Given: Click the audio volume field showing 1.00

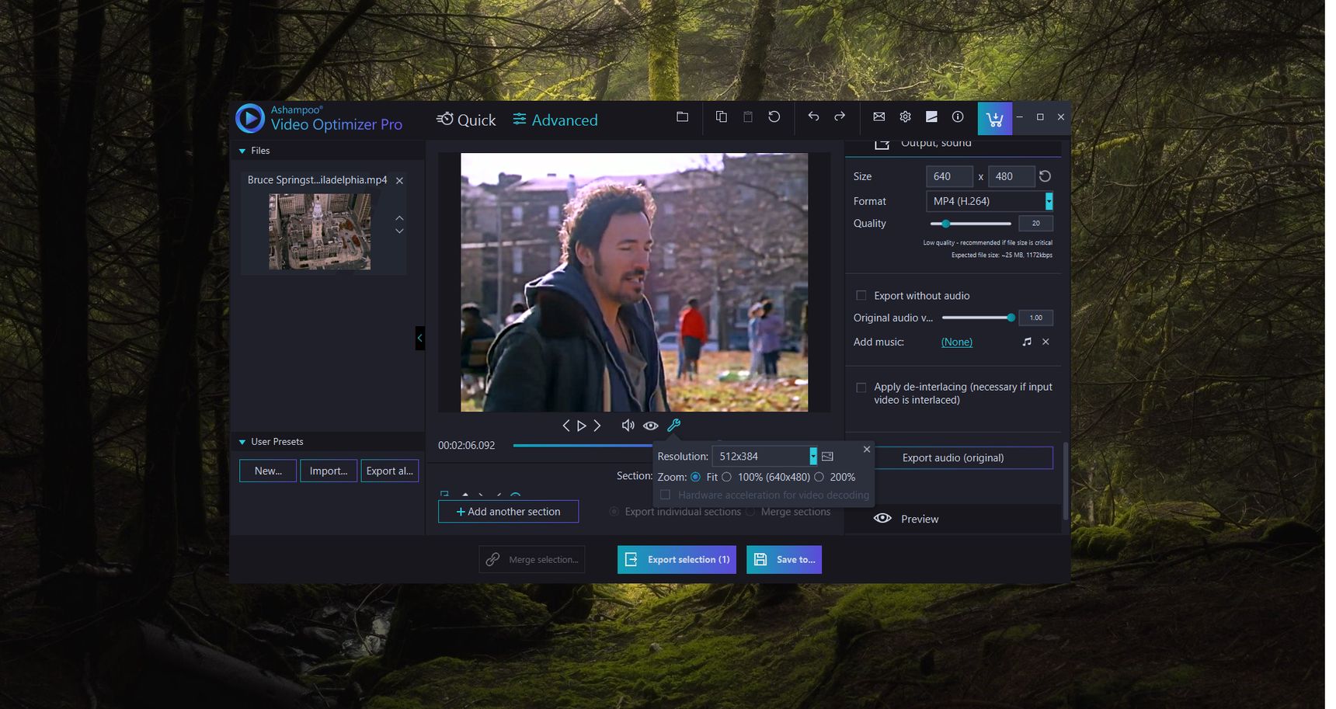Looking at the screenshot, I should pos(1035,318).
